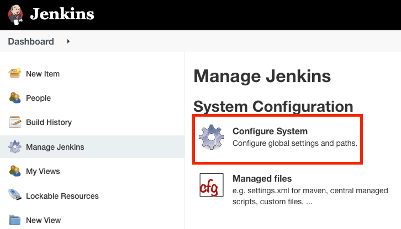The image size is (401, 229).
Task: Open the Managed files cfg icon
Action: [212, 185]
